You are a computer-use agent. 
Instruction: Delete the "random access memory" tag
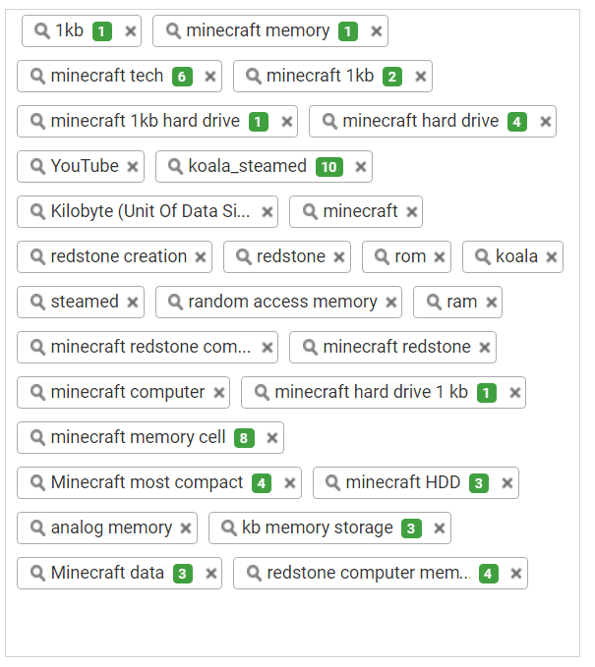(x=391, y=303)
